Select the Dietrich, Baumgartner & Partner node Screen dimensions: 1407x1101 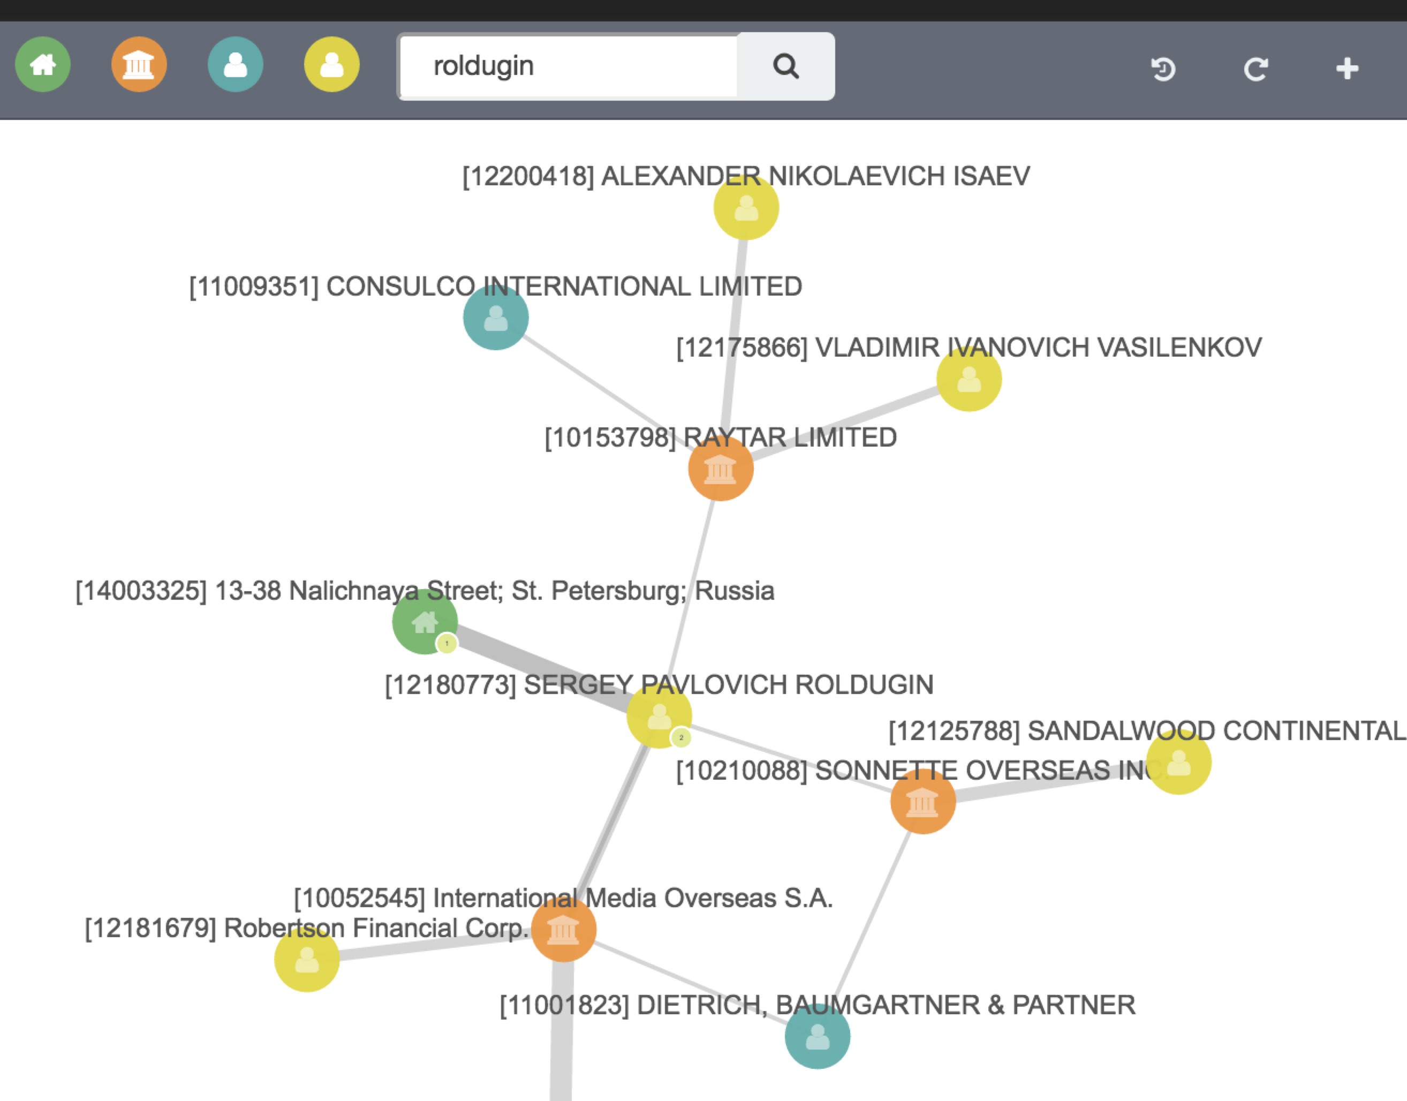[817, 1037]
